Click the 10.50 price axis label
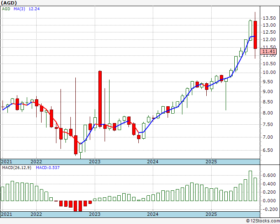Viewport: 280px width, 224px height. 269,64
